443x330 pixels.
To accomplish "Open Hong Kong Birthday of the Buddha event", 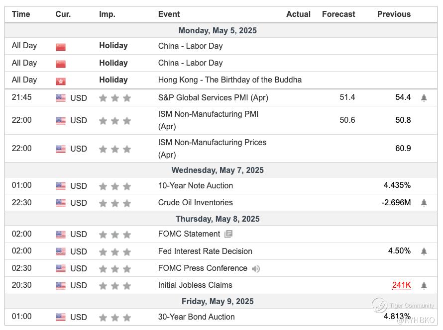I will pyautogui.click(x=229, y=80).
